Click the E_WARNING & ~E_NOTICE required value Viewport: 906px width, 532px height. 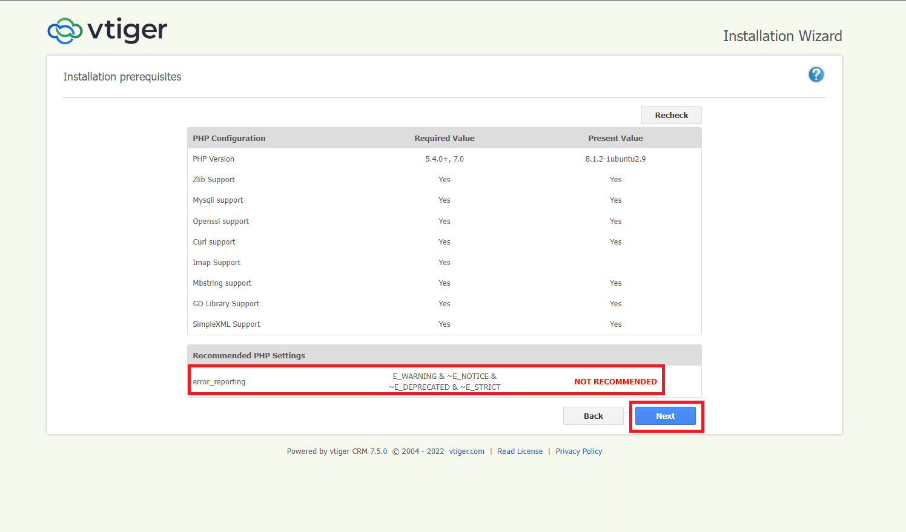445,382
